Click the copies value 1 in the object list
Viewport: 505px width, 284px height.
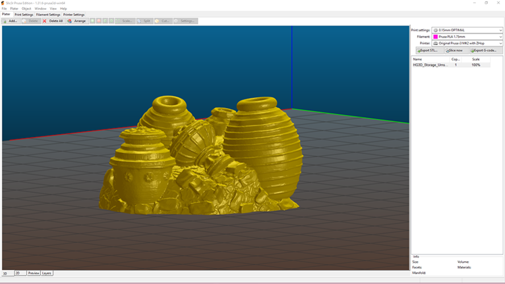pyautogui.click(x=456, y=65)
